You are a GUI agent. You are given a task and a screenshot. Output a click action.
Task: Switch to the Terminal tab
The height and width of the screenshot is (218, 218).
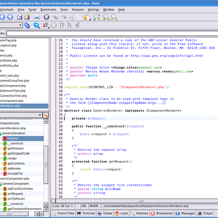tap(86, 213)
